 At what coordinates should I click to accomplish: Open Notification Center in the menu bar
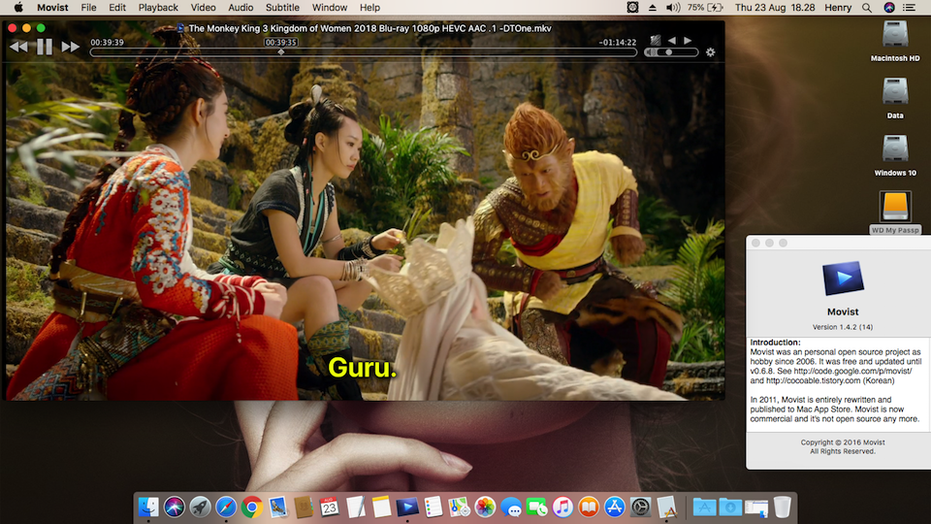(909, 8)
